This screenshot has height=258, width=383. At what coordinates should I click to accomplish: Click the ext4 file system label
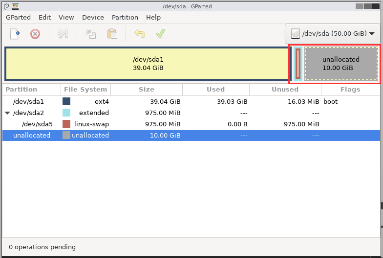pos(102,102)
